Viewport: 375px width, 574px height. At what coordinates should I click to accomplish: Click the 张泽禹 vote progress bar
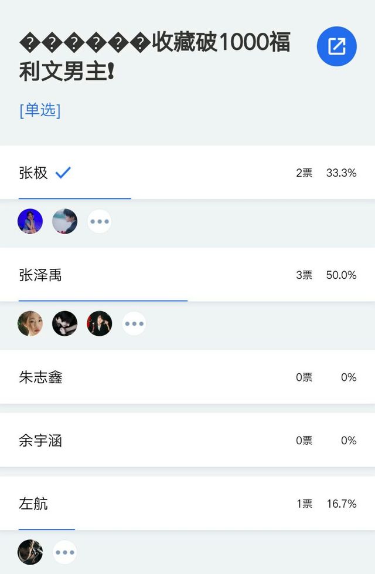[x=103, y=300]
